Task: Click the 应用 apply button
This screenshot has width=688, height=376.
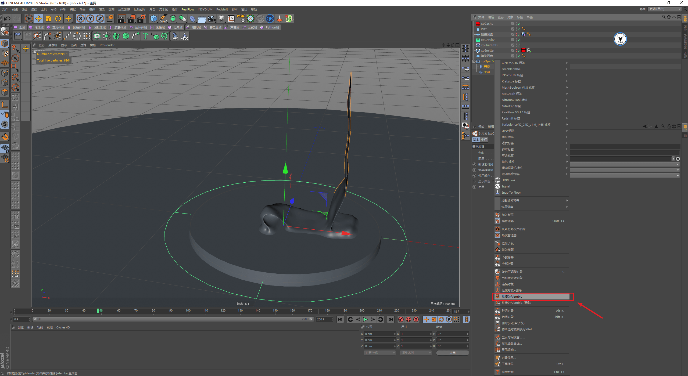Action: 452,353
